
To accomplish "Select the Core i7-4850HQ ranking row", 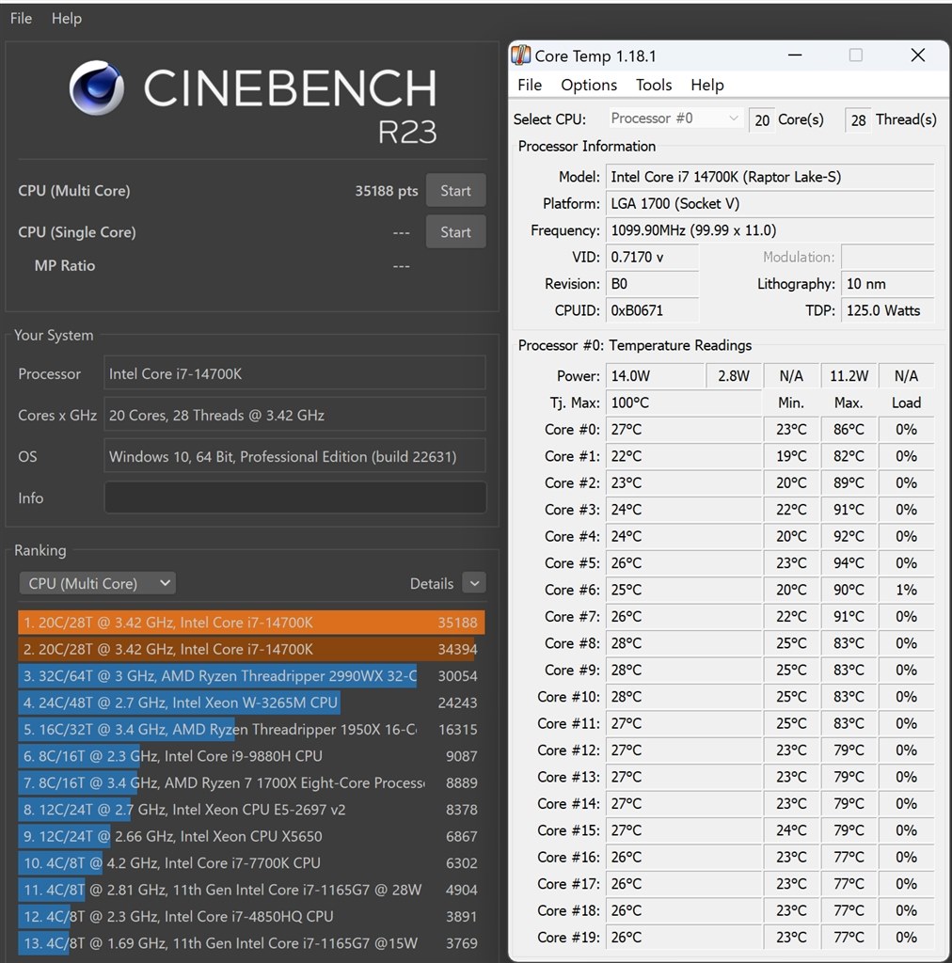I will pos(251,916).
